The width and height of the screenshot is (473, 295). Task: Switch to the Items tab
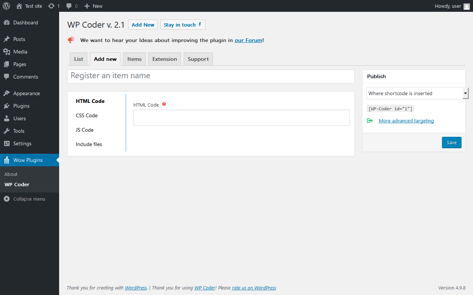[135, 59]
